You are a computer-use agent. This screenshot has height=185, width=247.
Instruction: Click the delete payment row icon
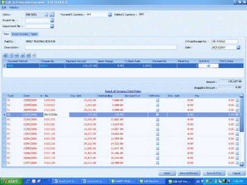(x=16, y=55)
